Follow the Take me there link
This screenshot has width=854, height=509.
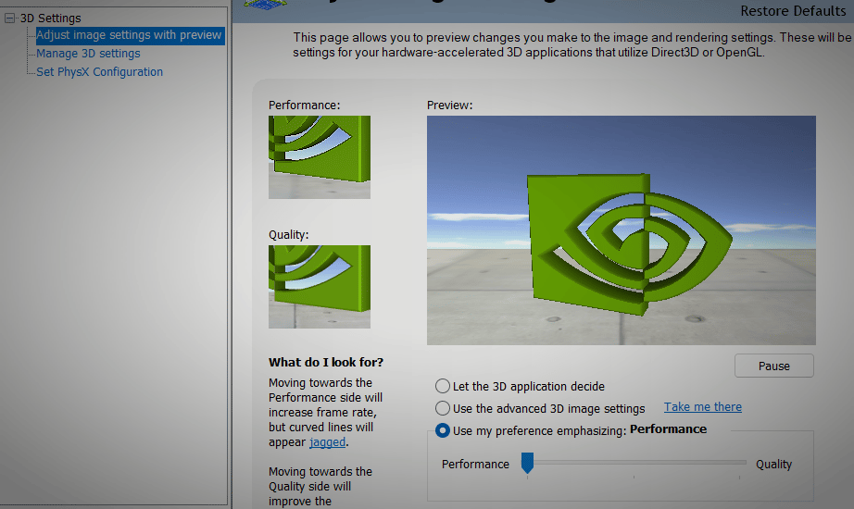(x=703, y=406)
